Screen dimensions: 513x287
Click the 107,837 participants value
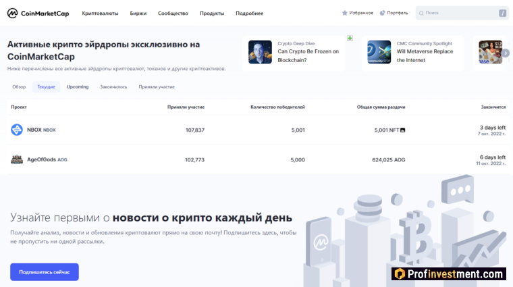pyautogui.click(x=195, y=130)
